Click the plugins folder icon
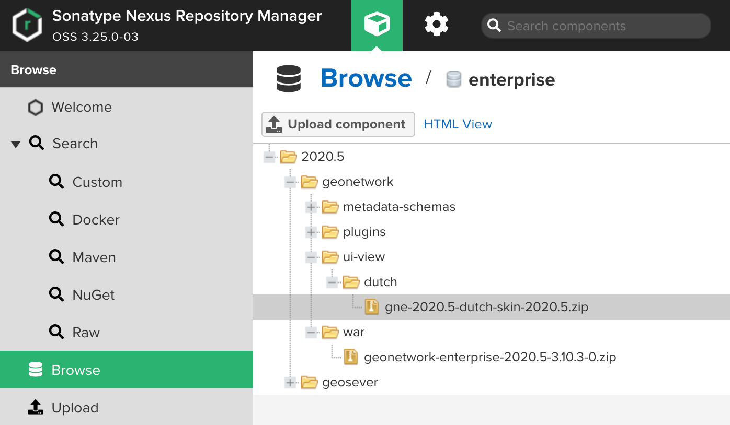The width and height of the screenshot is (730, 425). pos(330,232)
